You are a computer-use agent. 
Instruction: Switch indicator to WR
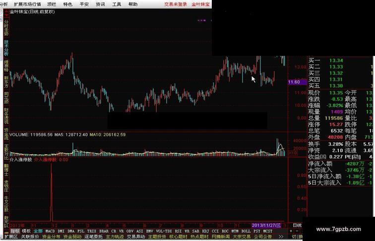click(x=187, y=231)
